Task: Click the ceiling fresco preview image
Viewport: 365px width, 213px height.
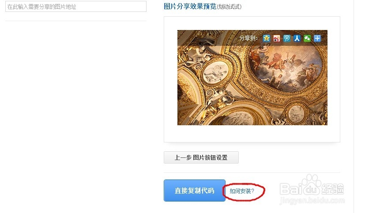Action: [252, 78]
